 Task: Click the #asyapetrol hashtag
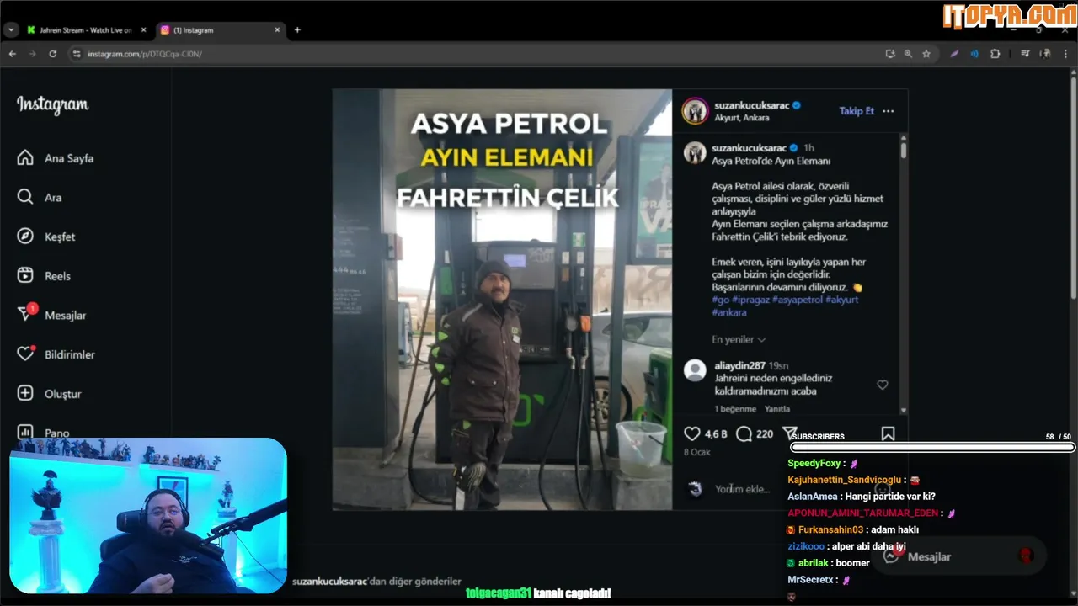(797, 300)
